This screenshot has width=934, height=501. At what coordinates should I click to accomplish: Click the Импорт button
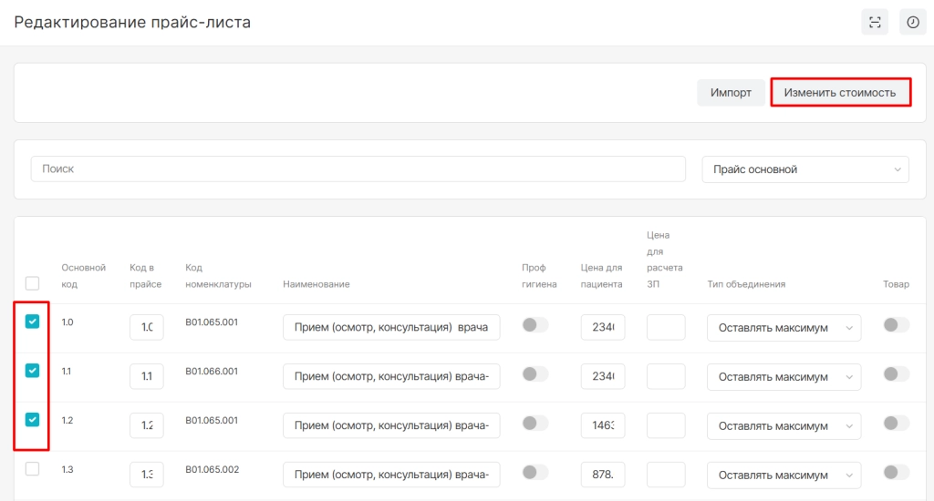point(731,93)
